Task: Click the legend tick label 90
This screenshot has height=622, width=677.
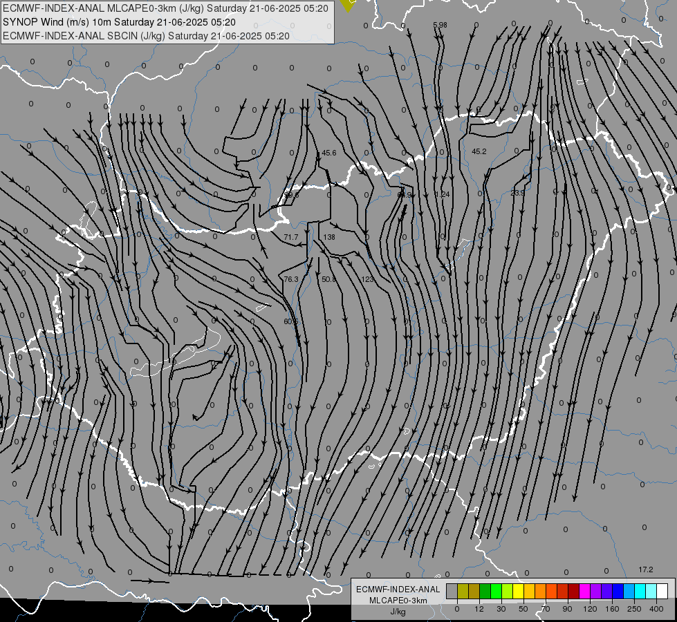Action: click(x=567, y=609)
